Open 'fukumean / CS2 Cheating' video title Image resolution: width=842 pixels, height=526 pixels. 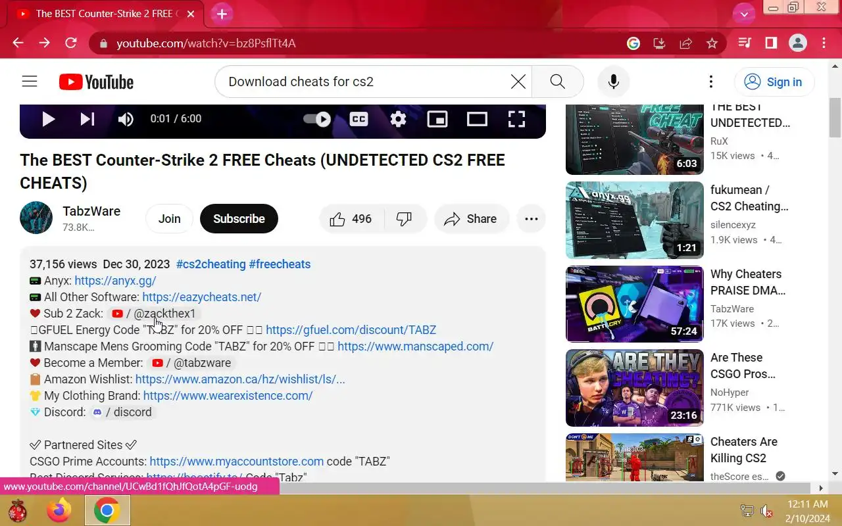tap(749, 198)
